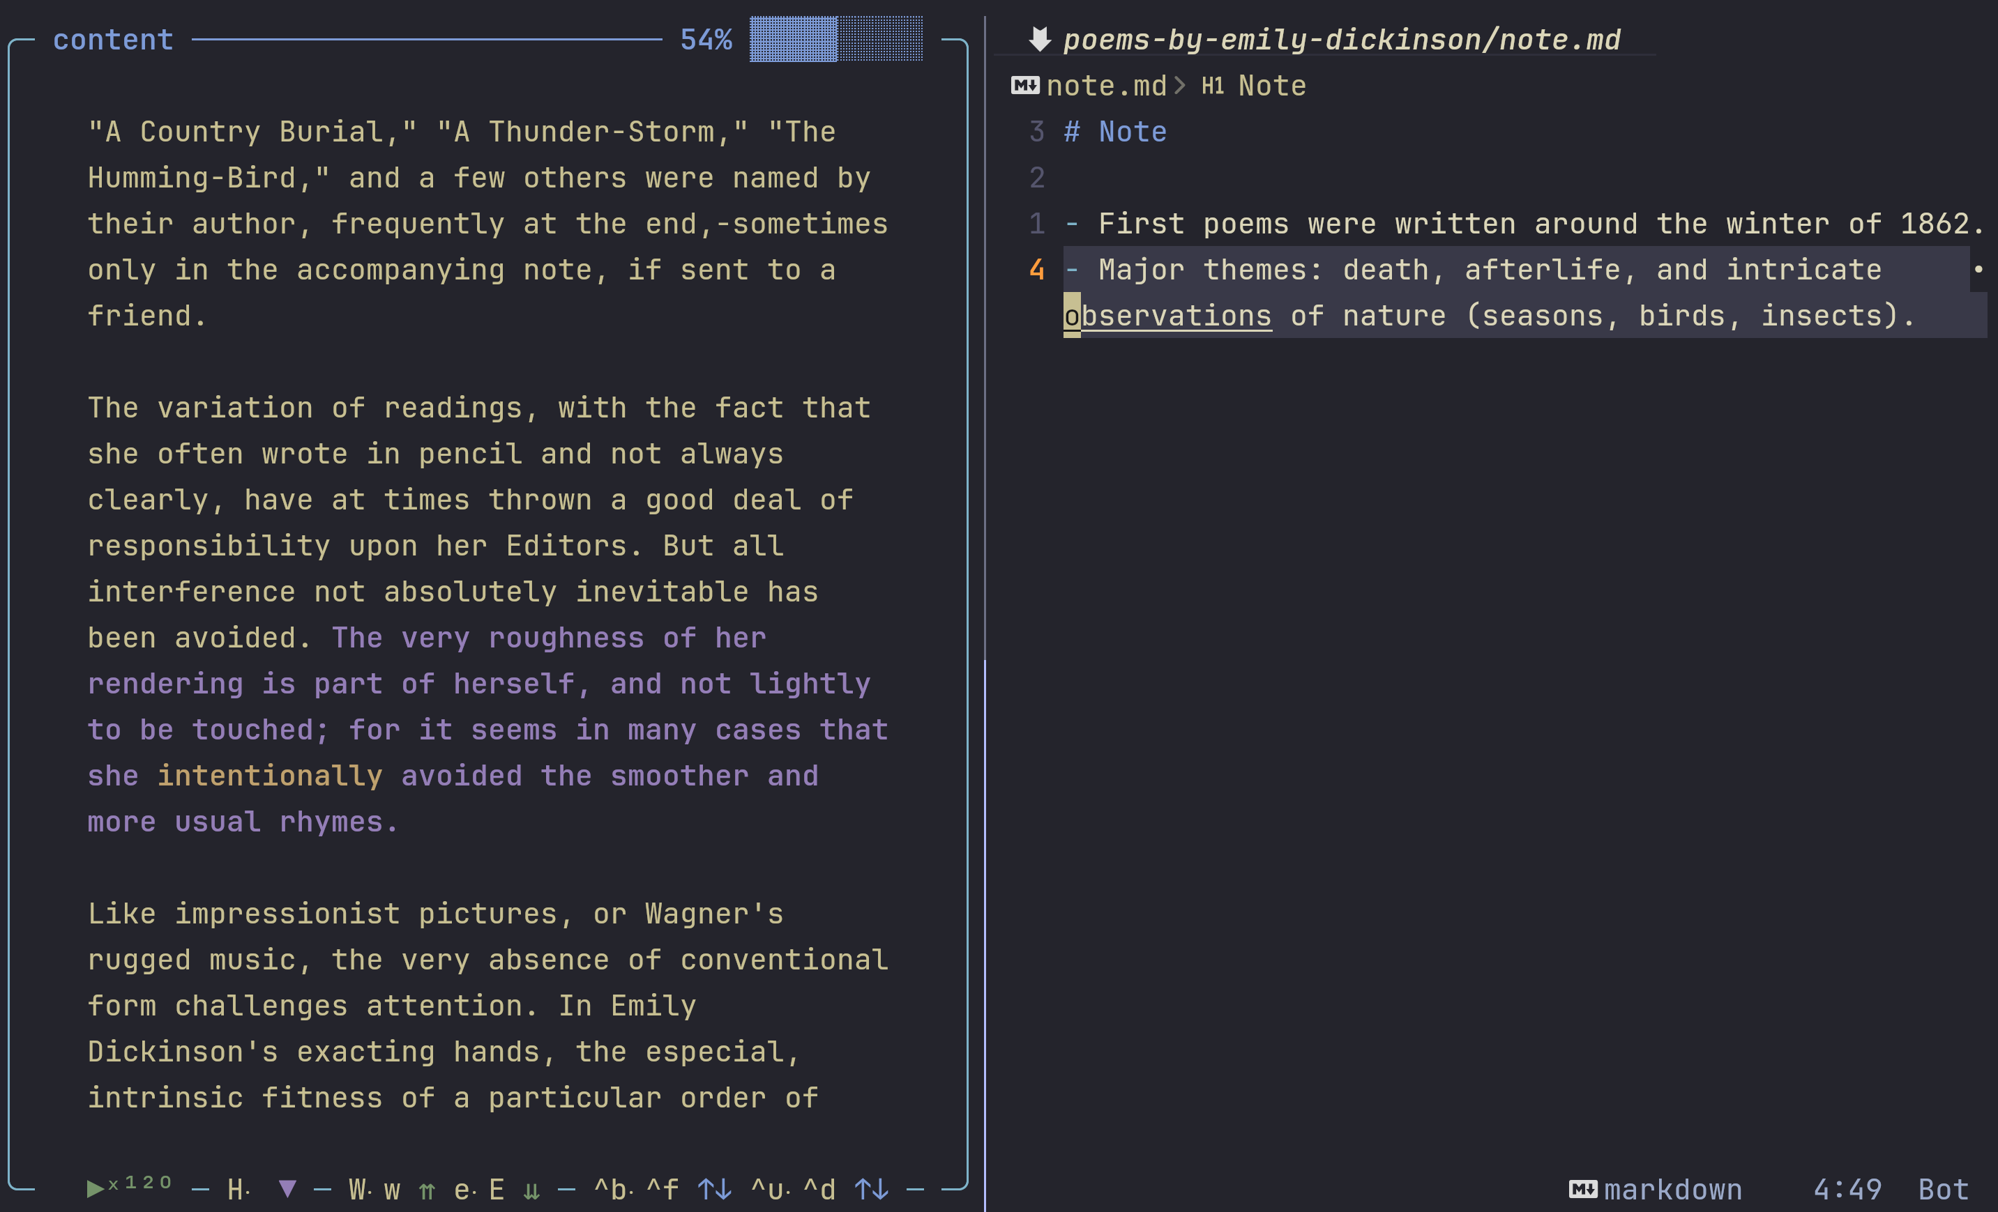This screenshot has height=1212, width=1998.
Task: Click the '^b' key hint in footer
Action: point(611,1189)
